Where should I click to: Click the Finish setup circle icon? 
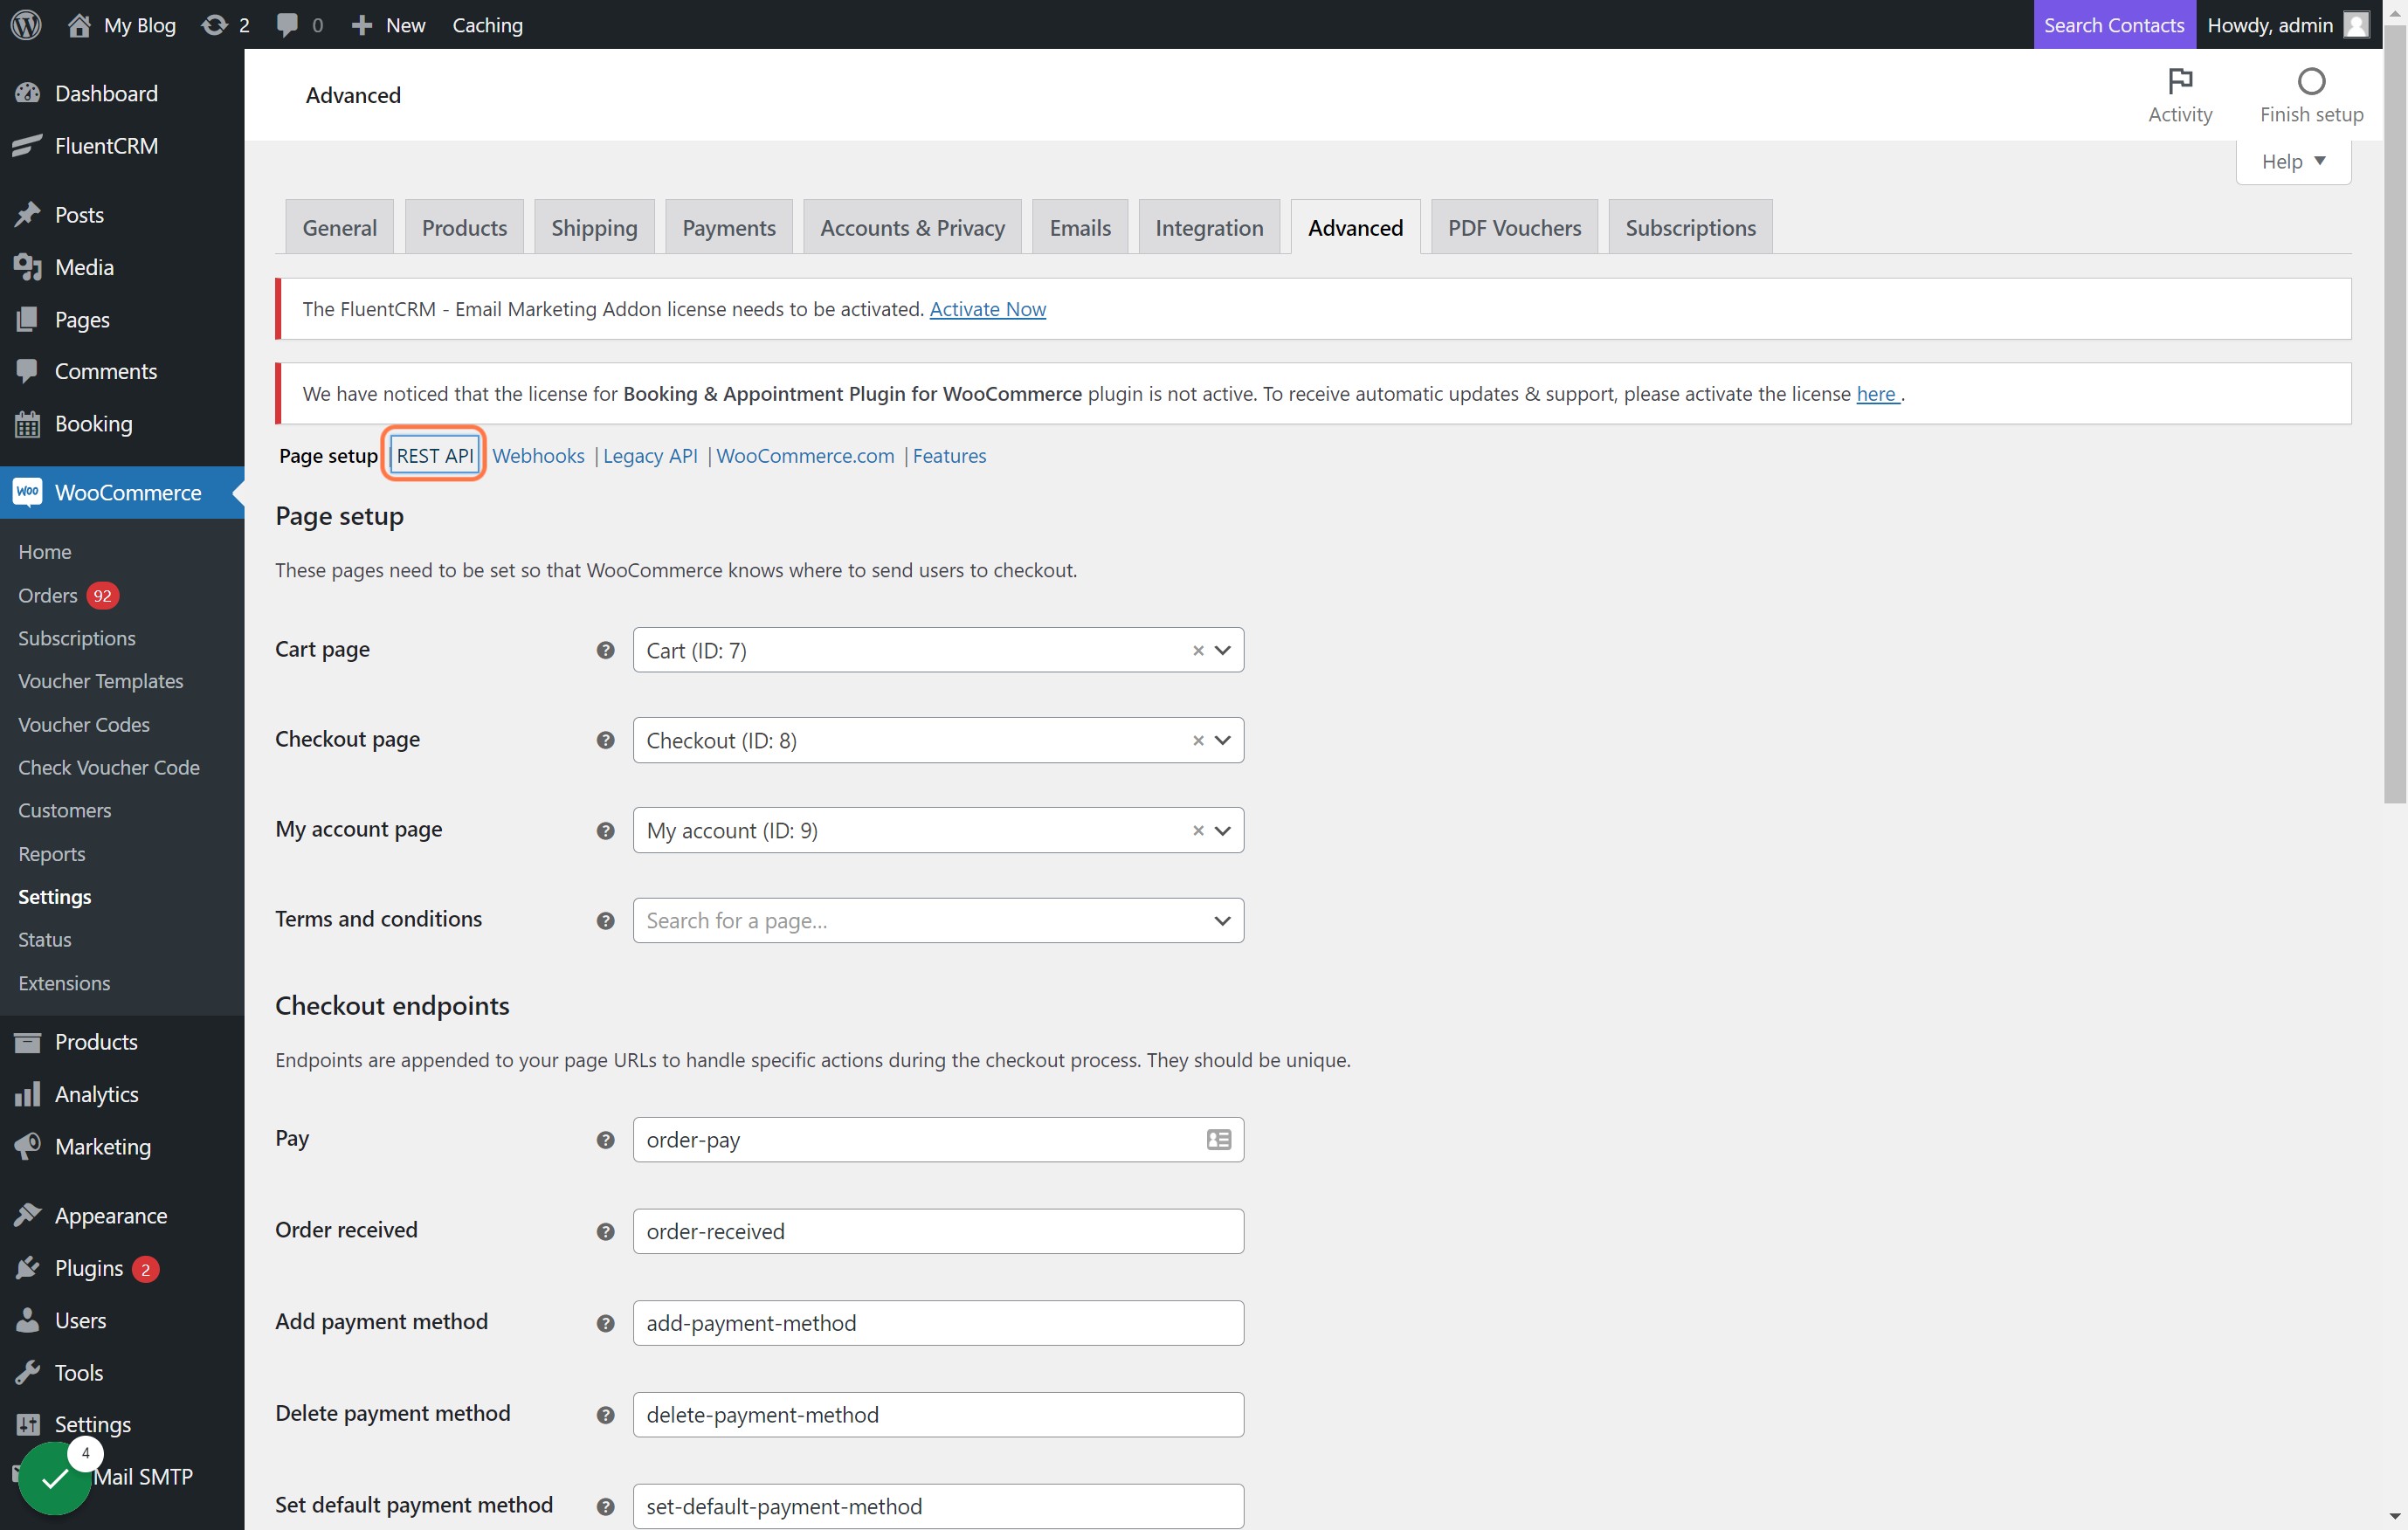[x=2311, y=80]
